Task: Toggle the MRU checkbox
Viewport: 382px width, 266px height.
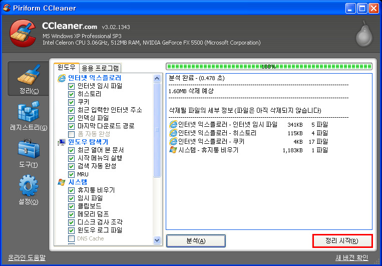Action: click(x=71, y=174)
